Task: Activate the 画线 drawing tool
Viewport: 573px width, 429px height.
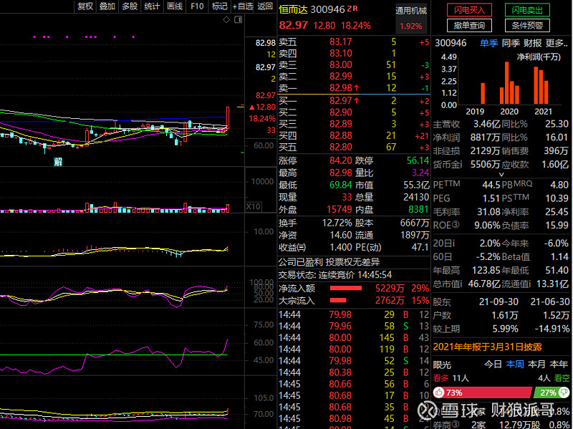Action: [174, 6]
